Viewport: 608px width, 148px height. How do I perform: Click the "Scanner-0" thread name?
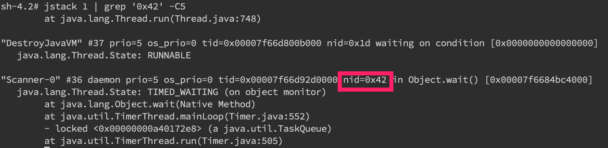31,80
